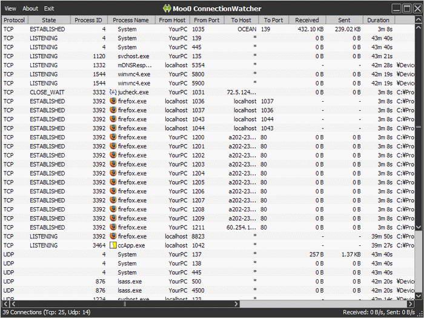The image size is (424, 318).
Task: Click Firefox icon on port 1205 row
Action: [x=113, y=182]
